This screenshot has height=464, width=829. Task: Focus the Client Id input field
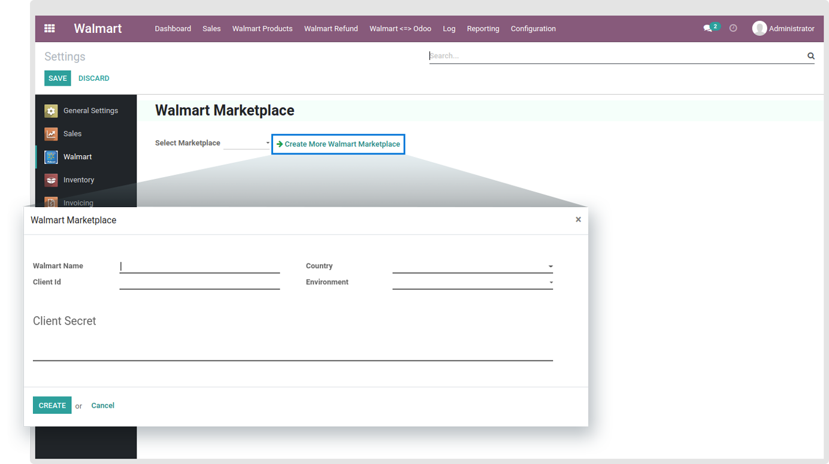point(199,283)
